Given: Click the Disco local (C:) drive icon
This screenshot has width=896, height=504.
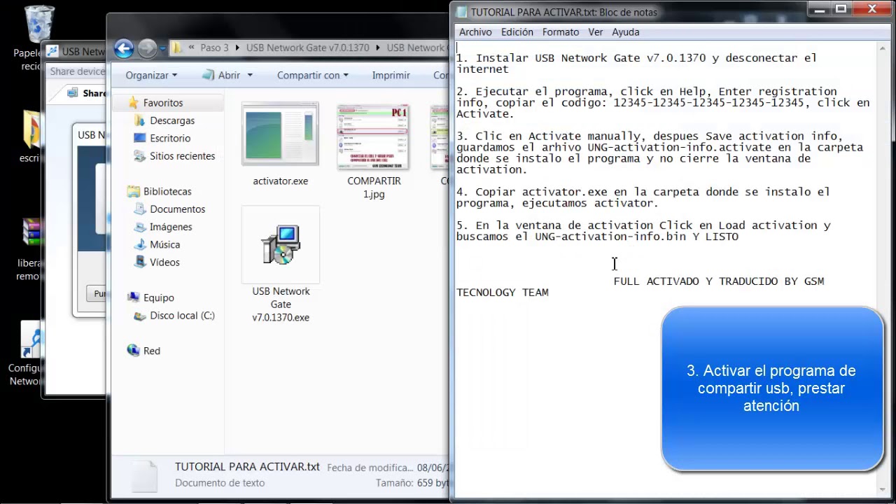Looking at the screenshot, I should point(139,315).
